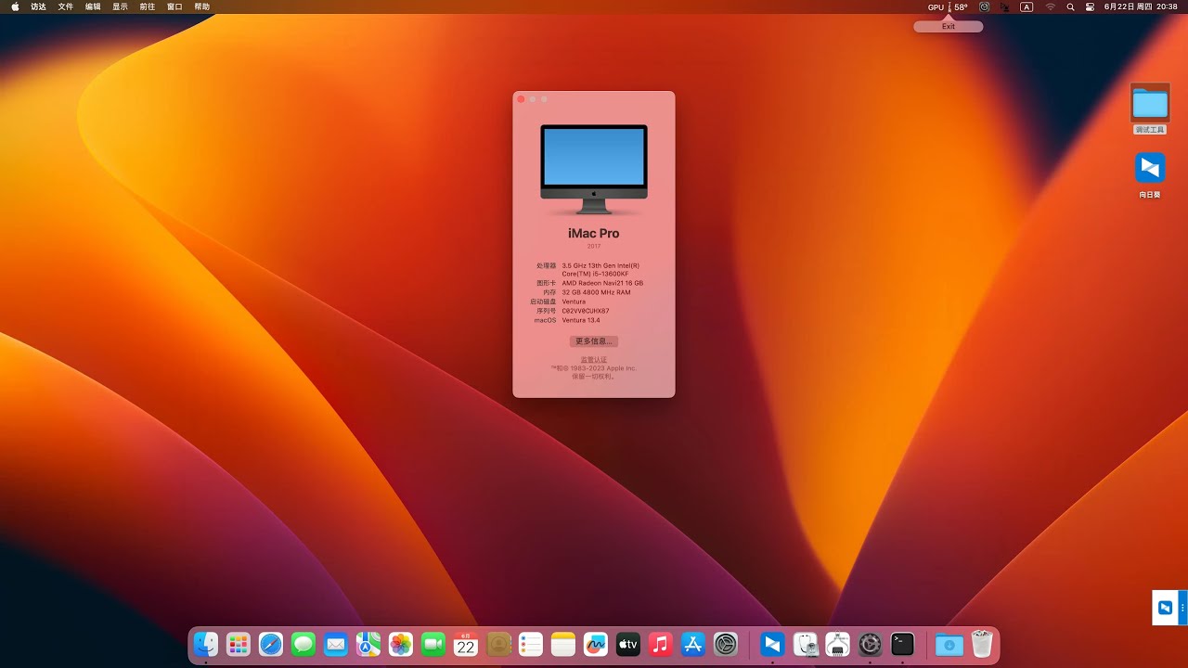This screenshot has height=668, width=1188.
Task: Open System Information chip icon in Dock
Action: (x=837, y=644)
